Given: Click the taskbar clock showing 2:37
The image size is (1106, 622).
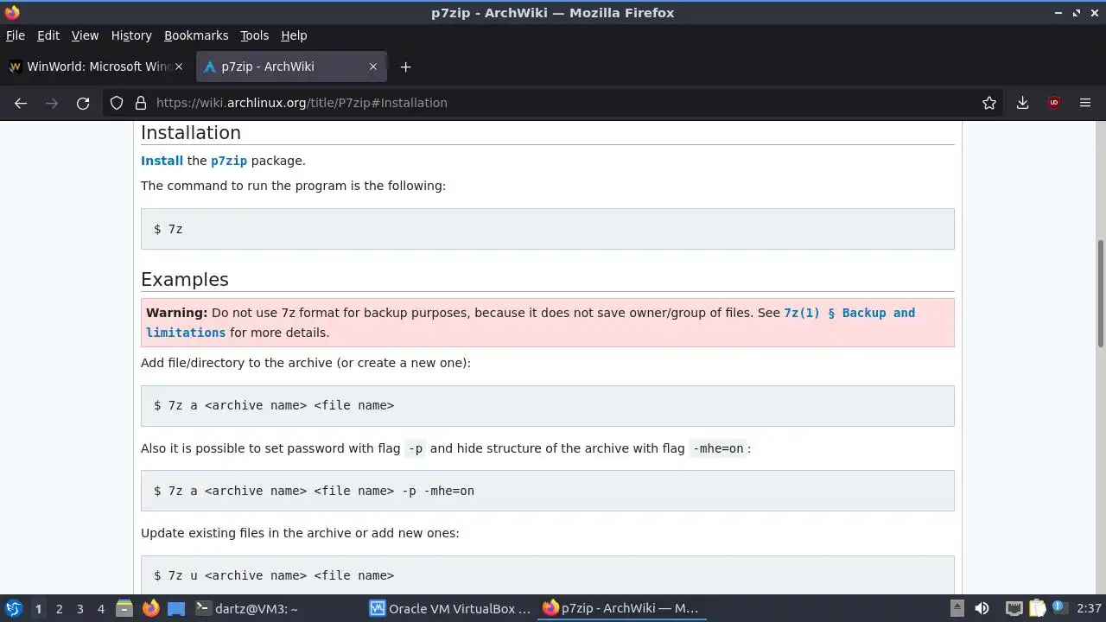Looking at the screenshot, I should [x=1089, y=608].
